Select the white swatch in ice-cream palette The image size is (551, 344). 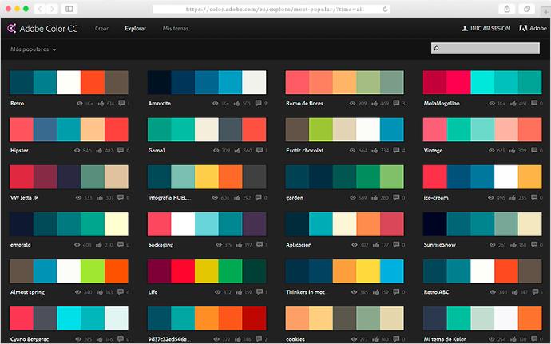[x=506, y=176]
